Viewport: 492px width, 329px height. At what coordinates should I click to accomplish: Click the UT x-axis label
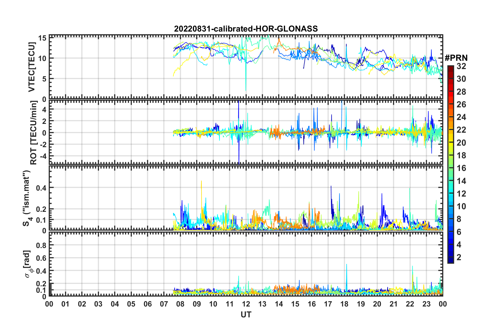coord(246,315)
